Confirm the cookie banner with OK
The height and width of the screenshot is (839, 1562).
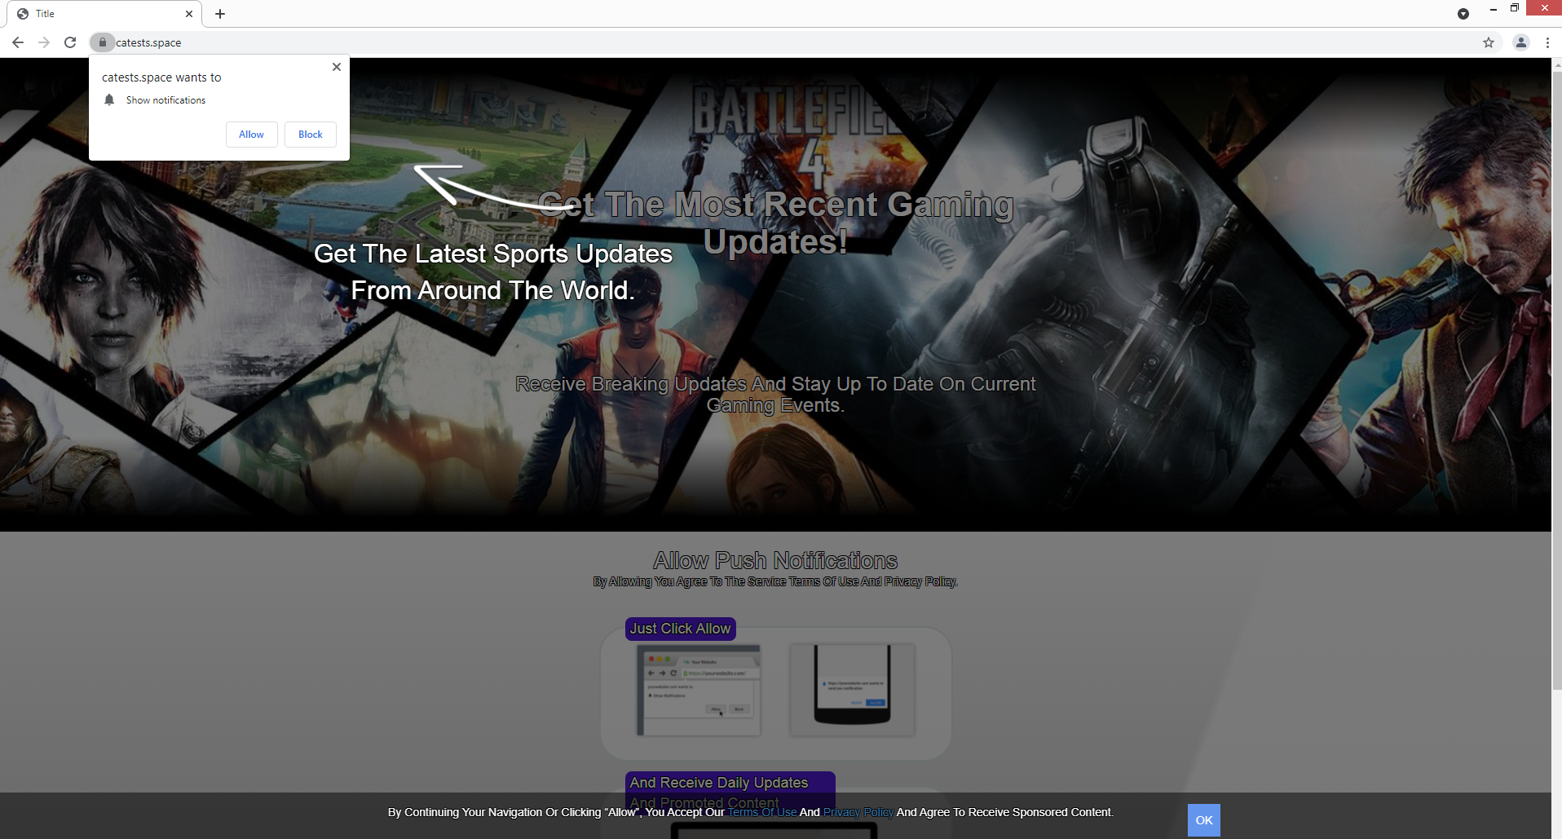(x=1204, y=820)
